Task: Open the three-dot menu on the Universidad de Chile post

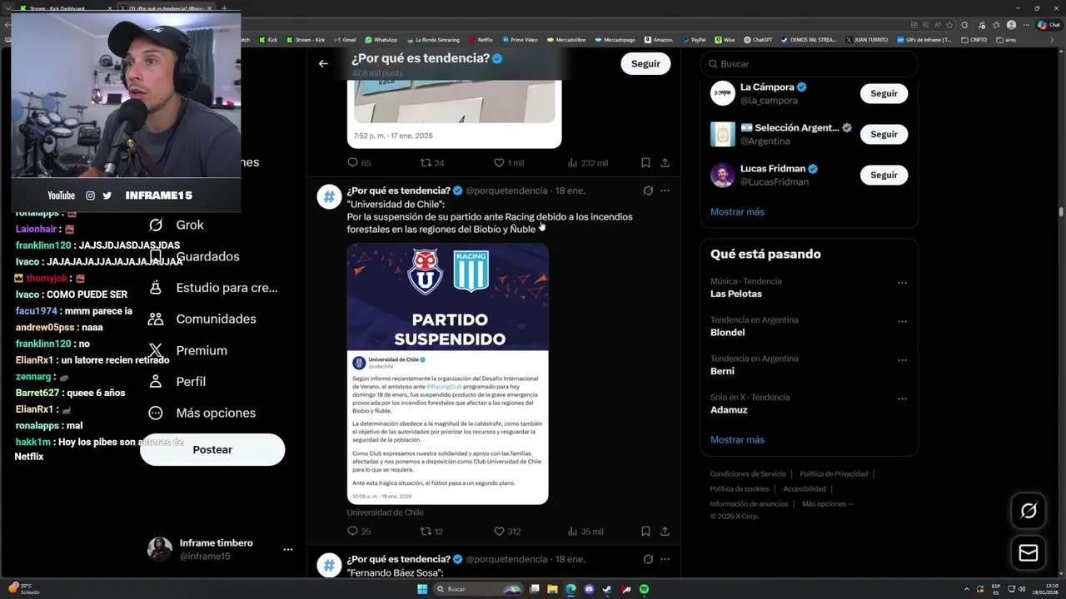Action: point(665,191)
